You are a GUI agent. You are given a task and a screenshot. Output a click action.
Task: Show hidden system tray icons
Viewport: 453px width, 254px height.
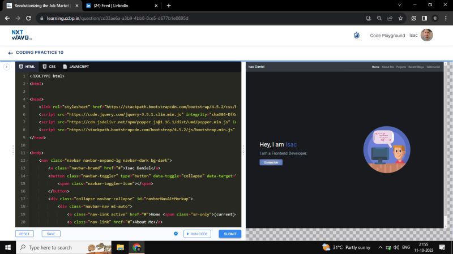tap(380, 247)
